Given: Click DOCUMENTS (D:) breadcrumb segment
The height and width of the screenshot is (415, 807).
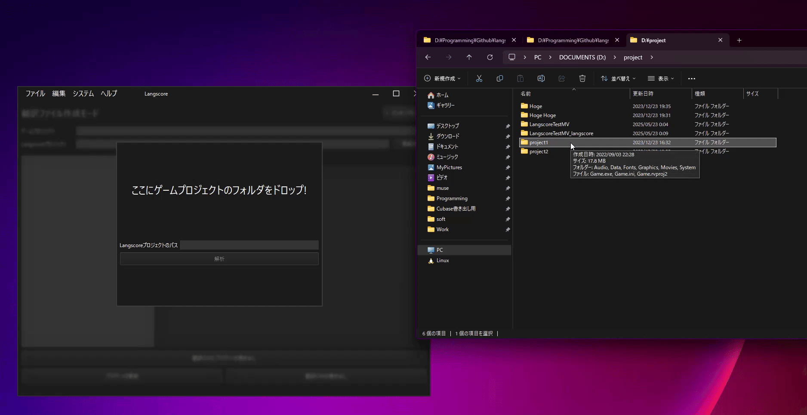Looking at the screenshot, I should (x=582, y=57).
